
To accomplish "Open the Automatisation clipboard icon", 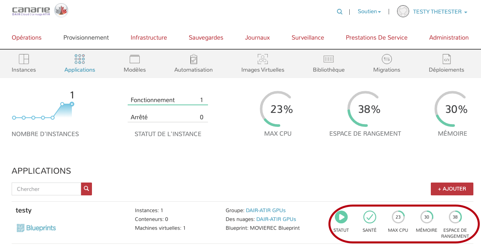I will pyautogui.click(x=194, y=59).
